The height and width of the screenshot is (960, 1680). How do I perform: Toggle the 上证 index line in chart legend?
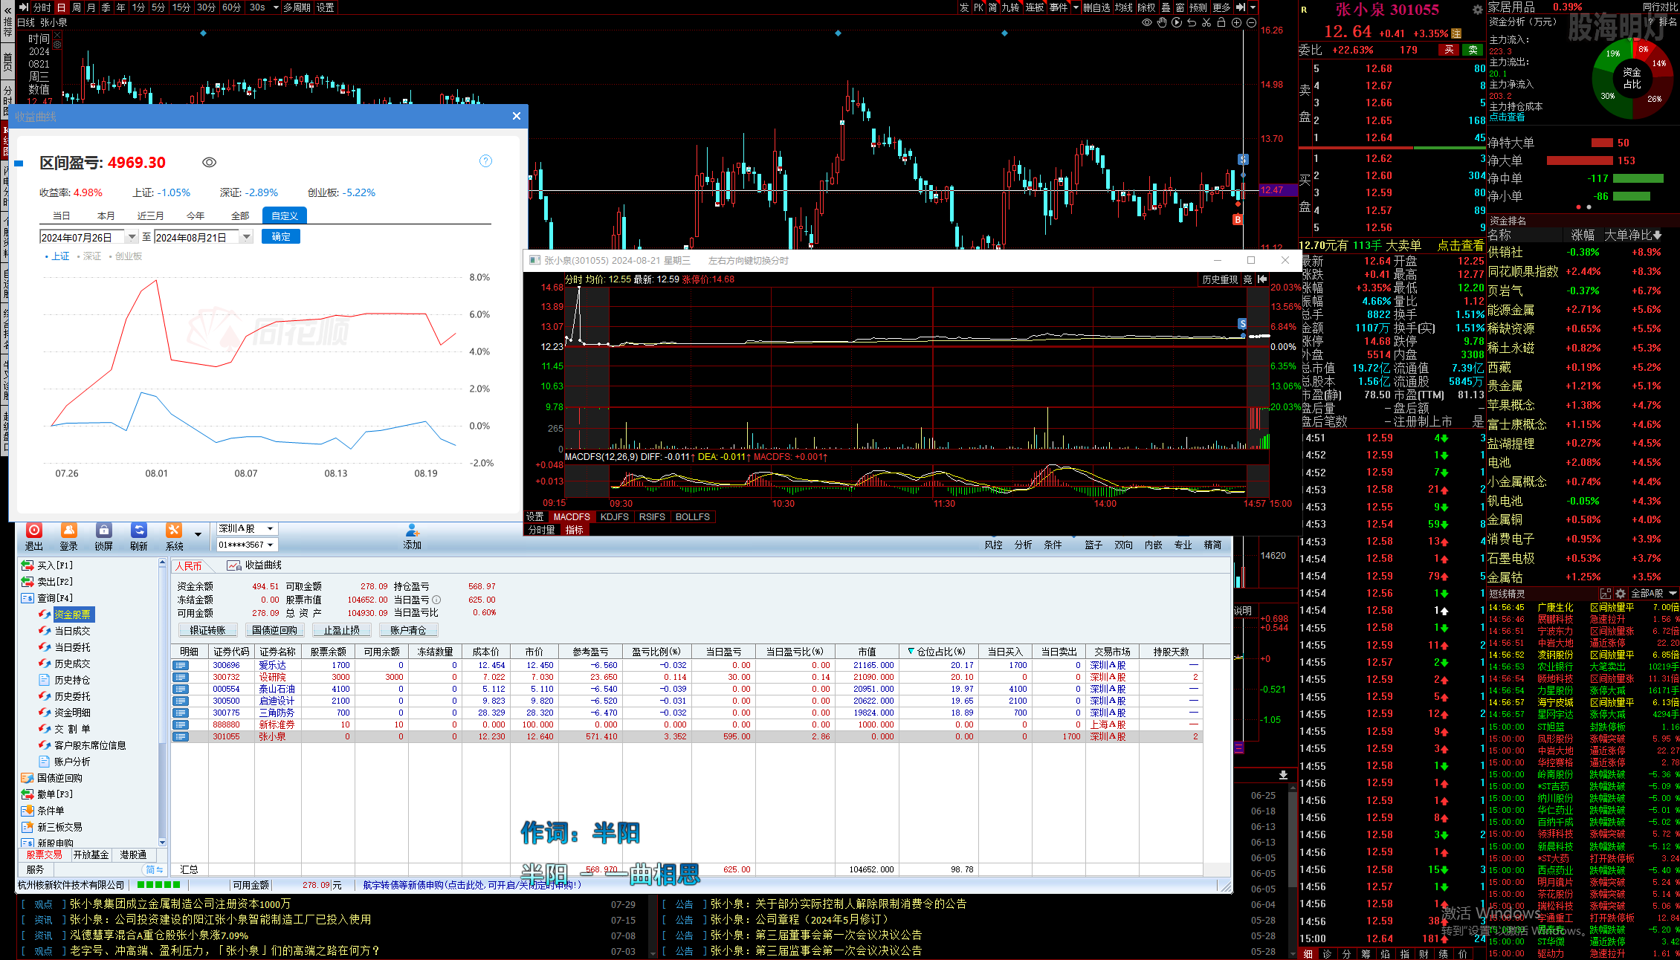(x=57, y=256)
